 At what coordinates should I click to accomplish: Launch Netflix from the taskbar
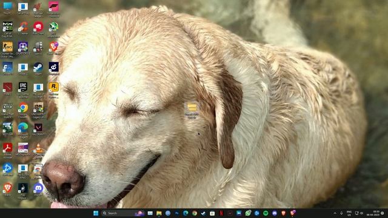[x=221, y=213]
